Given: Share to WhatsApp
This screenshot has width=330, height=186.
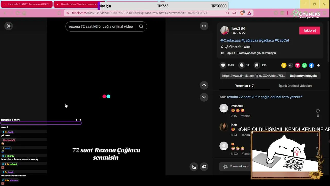Looking at the screenshot, I should pos(304,65).
